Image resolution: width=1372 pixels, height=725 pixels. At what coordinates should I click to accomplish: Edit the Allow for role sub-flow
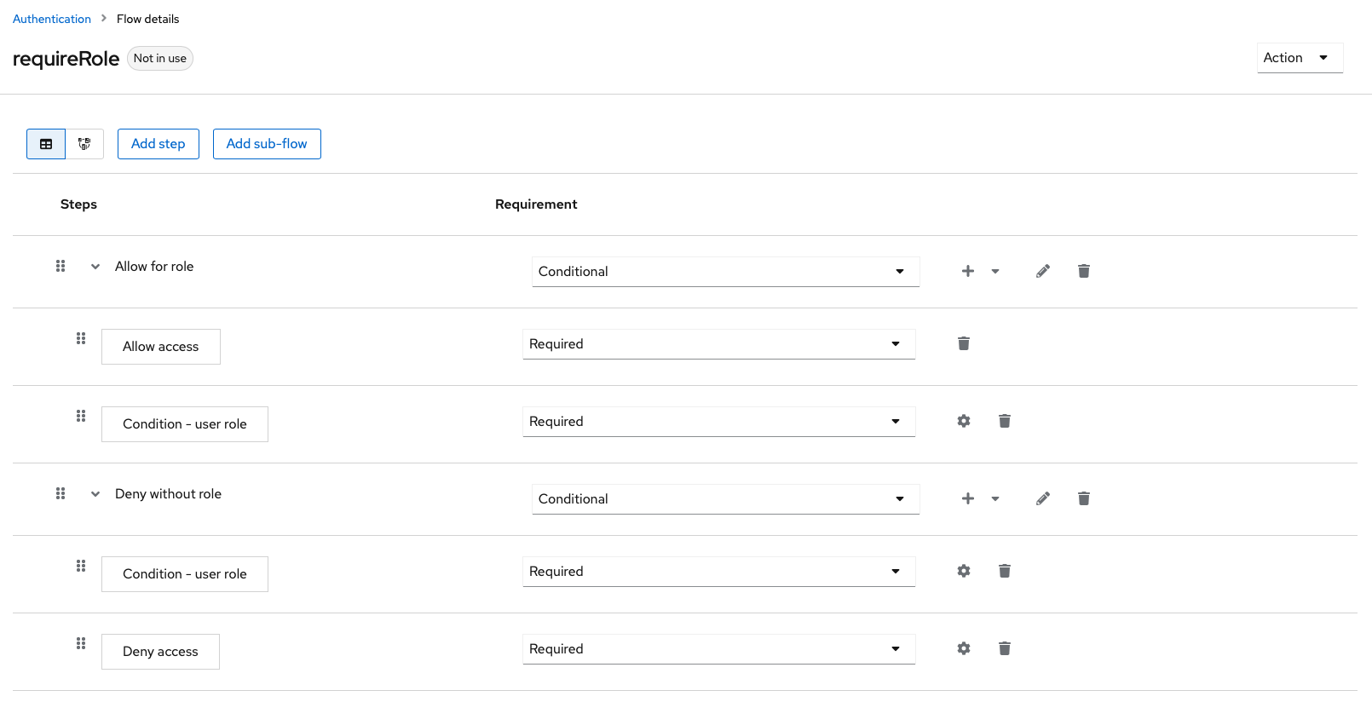point(1042,271)
